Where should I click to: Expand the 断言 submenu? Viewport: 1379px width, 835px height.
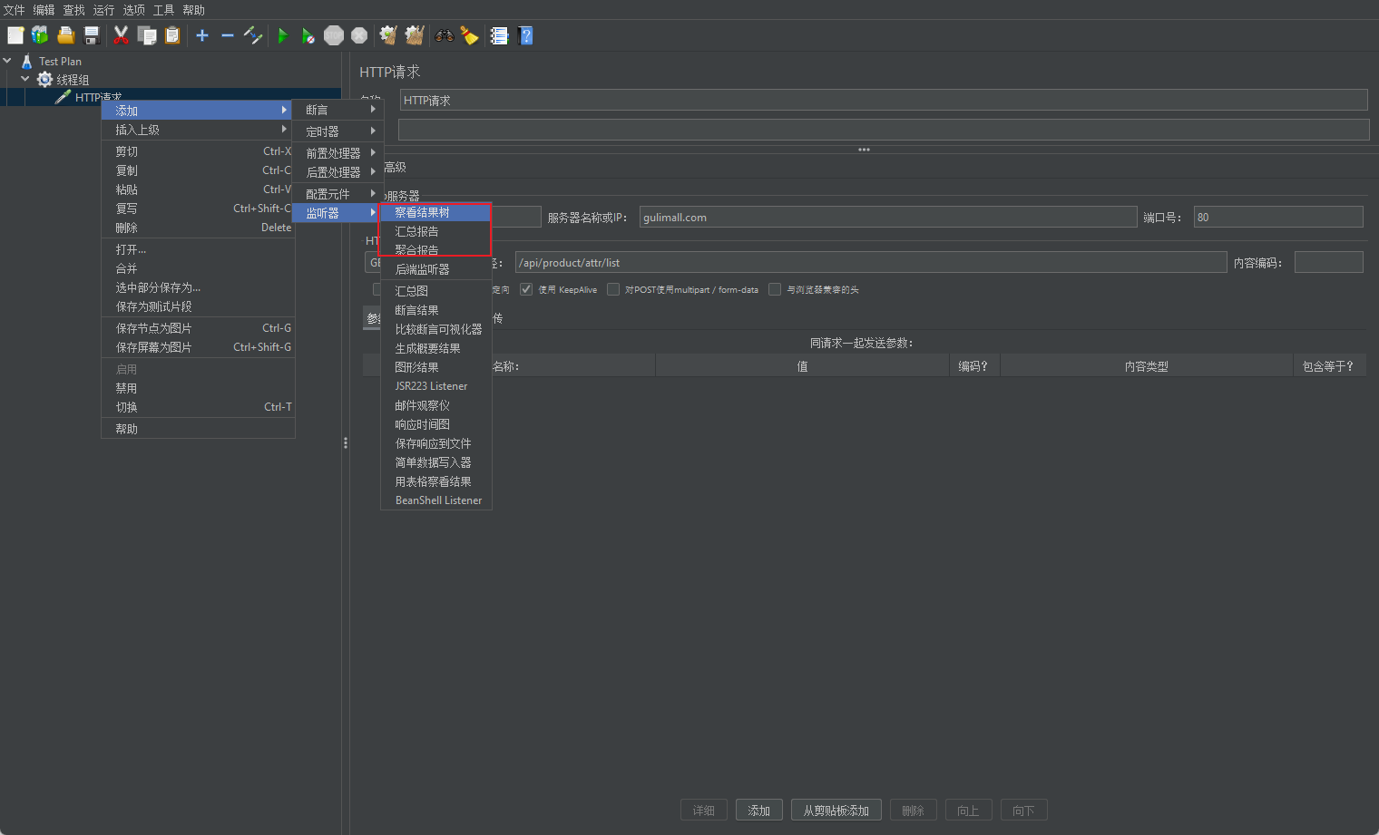(x=338, y=110)
